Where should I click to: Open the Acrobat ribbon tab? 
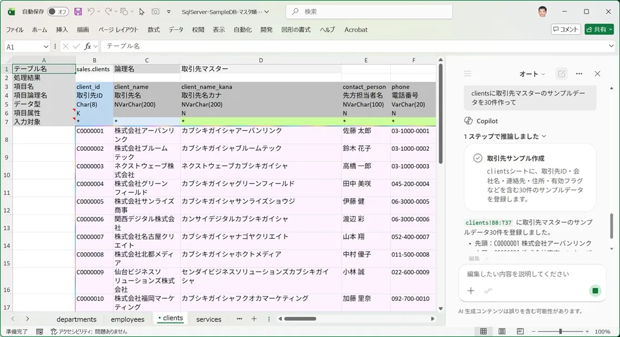tap(356, 29)
